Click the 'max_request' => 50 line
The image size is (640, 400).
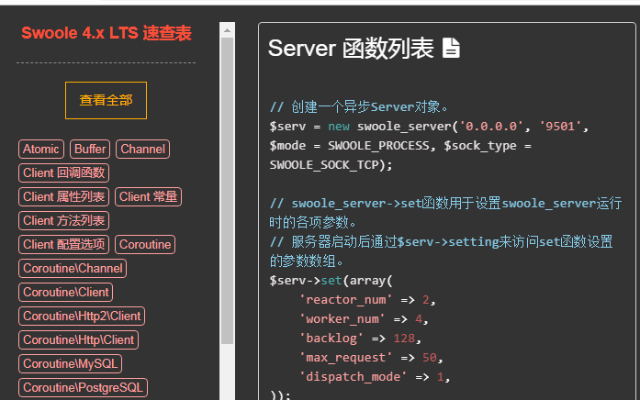coord(371,358)
